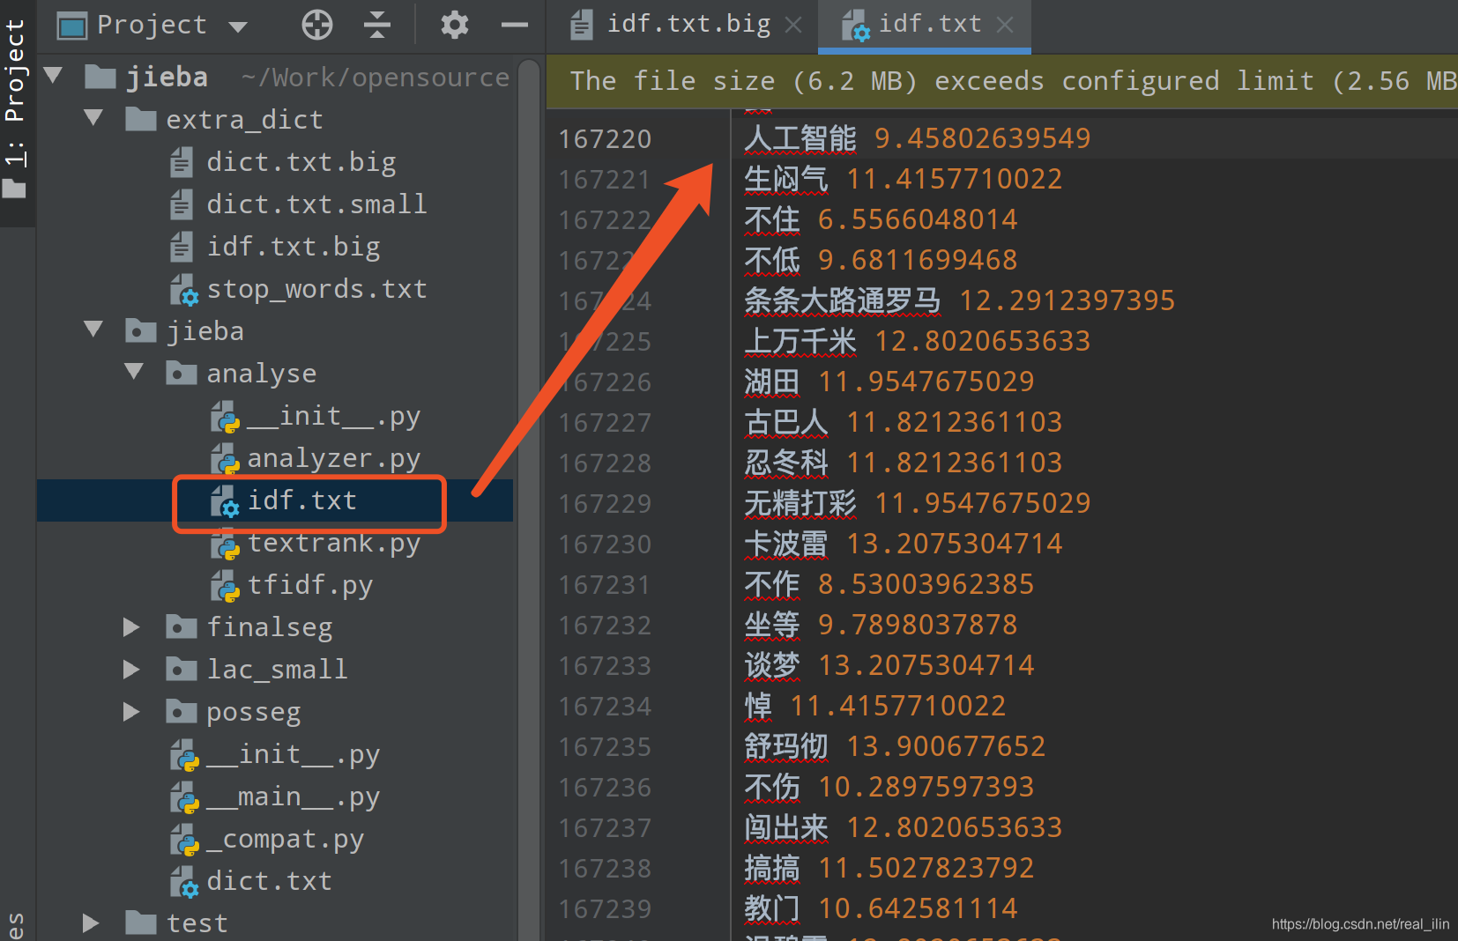
Task: Select stop_words.txt in project tree
Action: pos(316,289)
